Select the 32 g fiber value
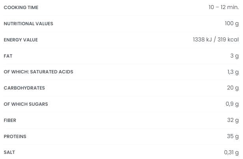The image size is (243, 159). coord(233,120)
